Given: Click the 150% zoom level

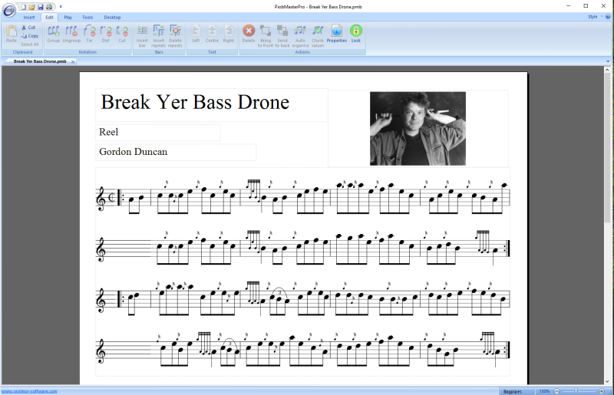Looking at the screenshot, I should click(x=544, y=391).
